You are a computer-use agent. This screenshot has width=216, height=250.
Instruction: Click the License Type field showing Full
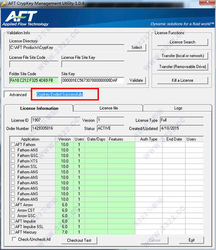click(182, 120)
